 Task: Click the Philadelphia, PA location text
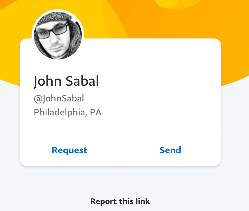(68, 112)
